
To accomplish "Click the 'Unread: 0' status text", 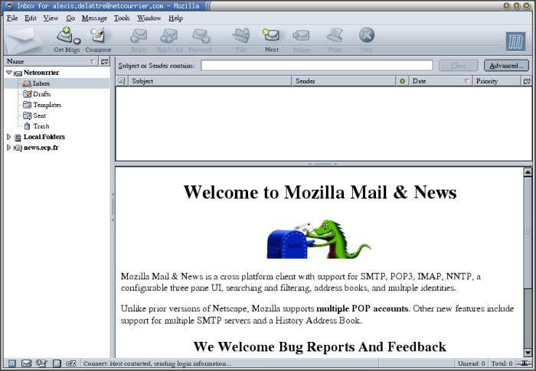I will (471, 363).
